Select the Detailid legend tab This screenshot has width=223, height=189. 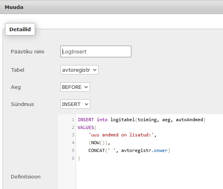pyautogui.click(x=20, y=29)
